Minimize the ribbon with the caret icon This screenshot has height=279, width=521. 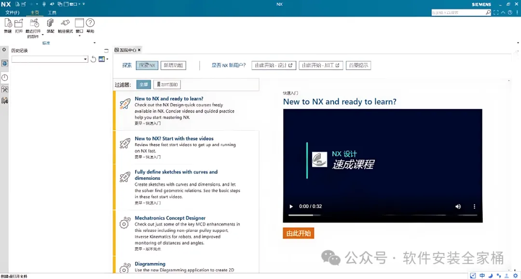(x=503, y=13)
